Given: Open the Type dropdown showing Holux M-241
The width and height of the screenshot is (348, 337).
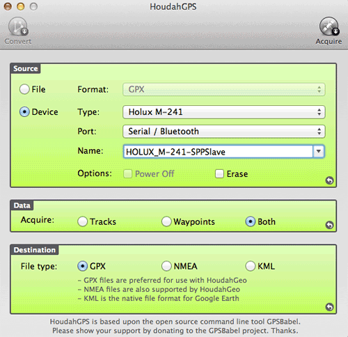Looking at the screenshot, I should pos(224,112).
